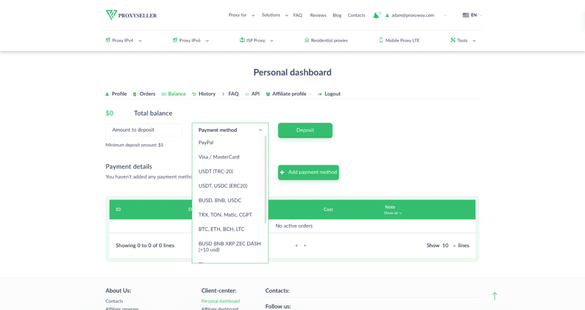This screenshot has height=310, width=585.
Task: Select Visa / MasterCard option
Action: 219,157
